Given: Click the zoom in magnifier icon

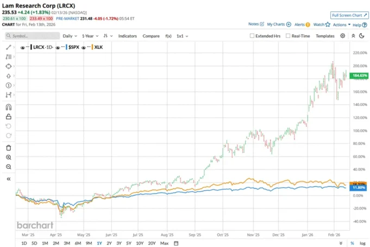Looking at the screenshot, I should click(x=9, y=157).
